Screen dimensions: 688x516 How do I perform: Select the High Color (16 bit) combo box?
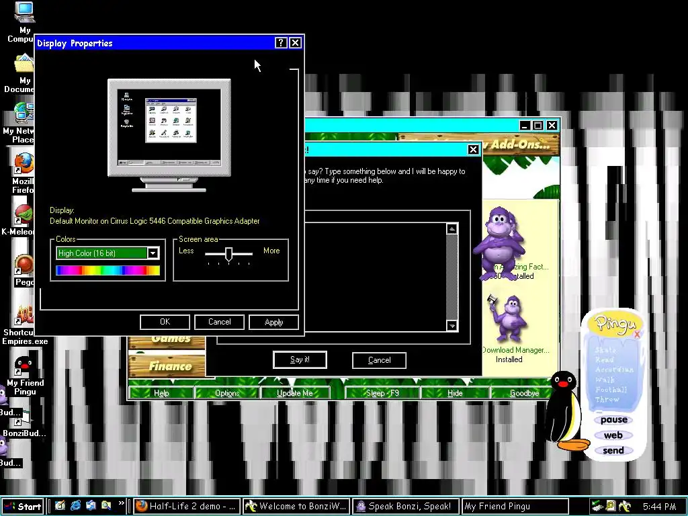tap(107, 253)
